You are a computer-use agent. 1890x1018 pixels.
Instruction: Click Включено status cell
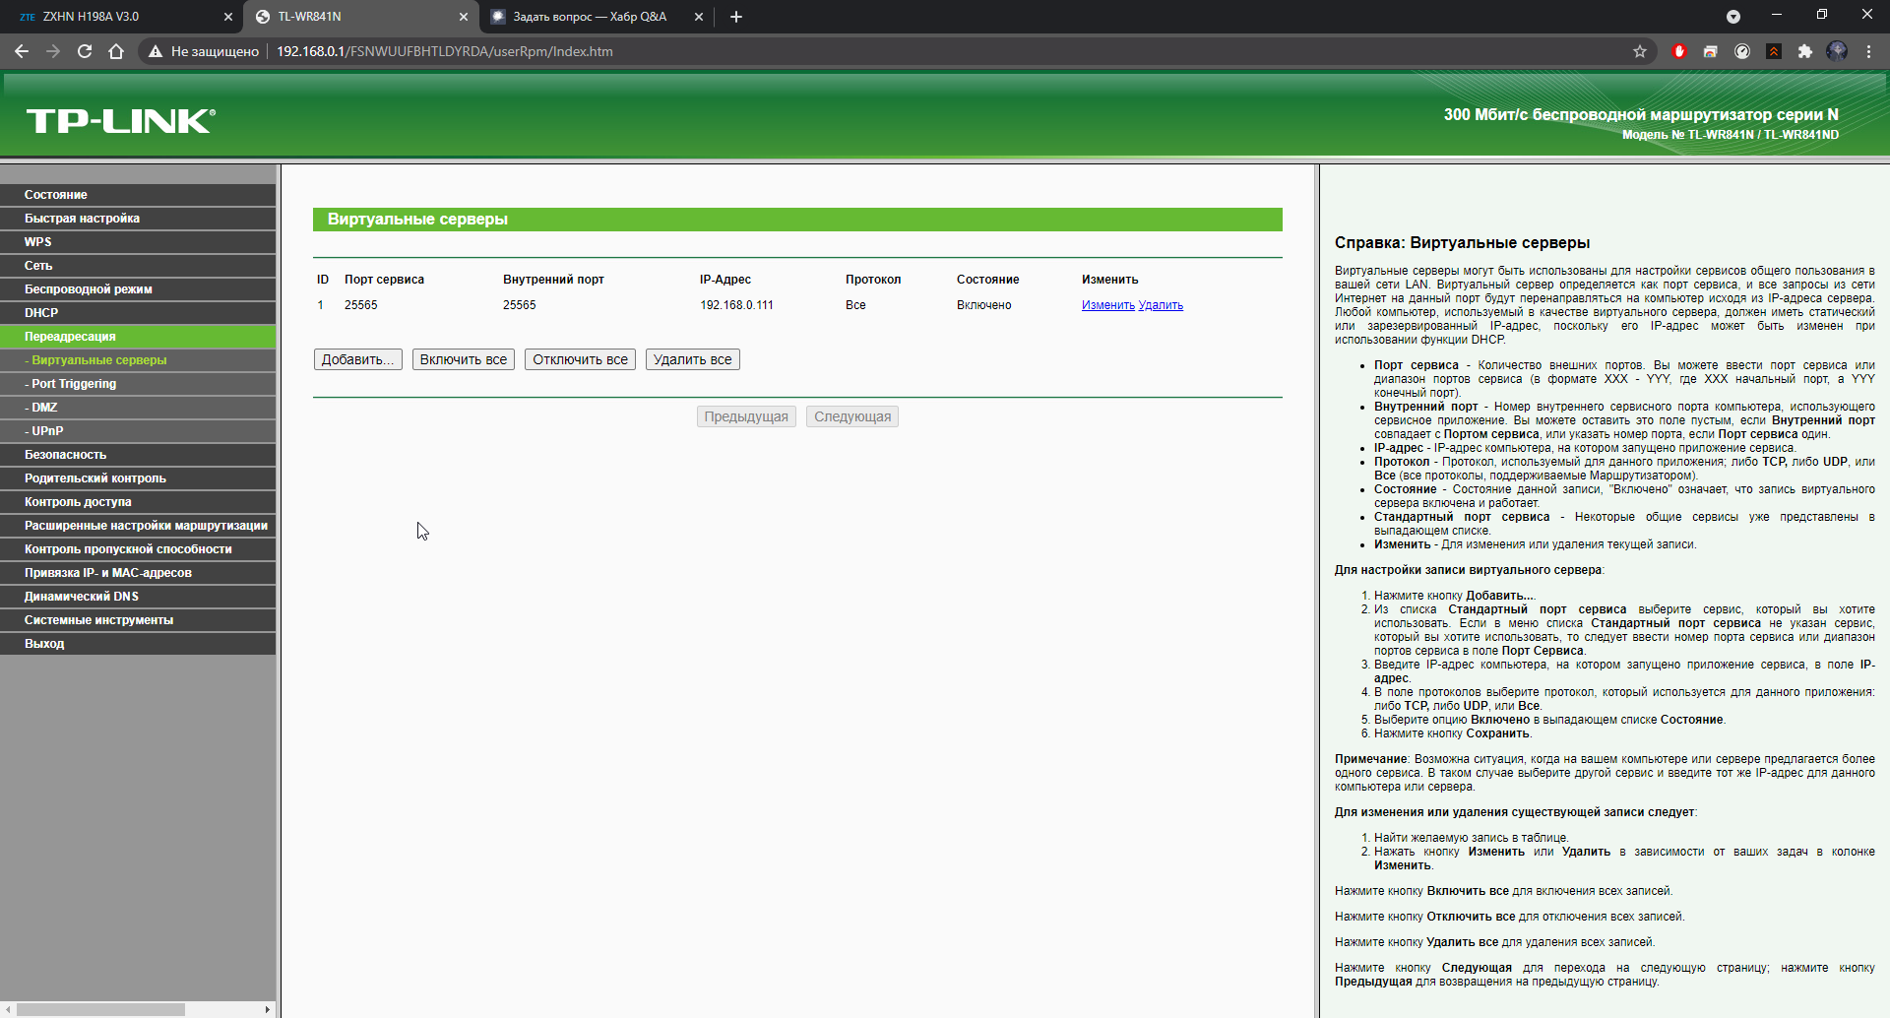(x=984, y=305)
